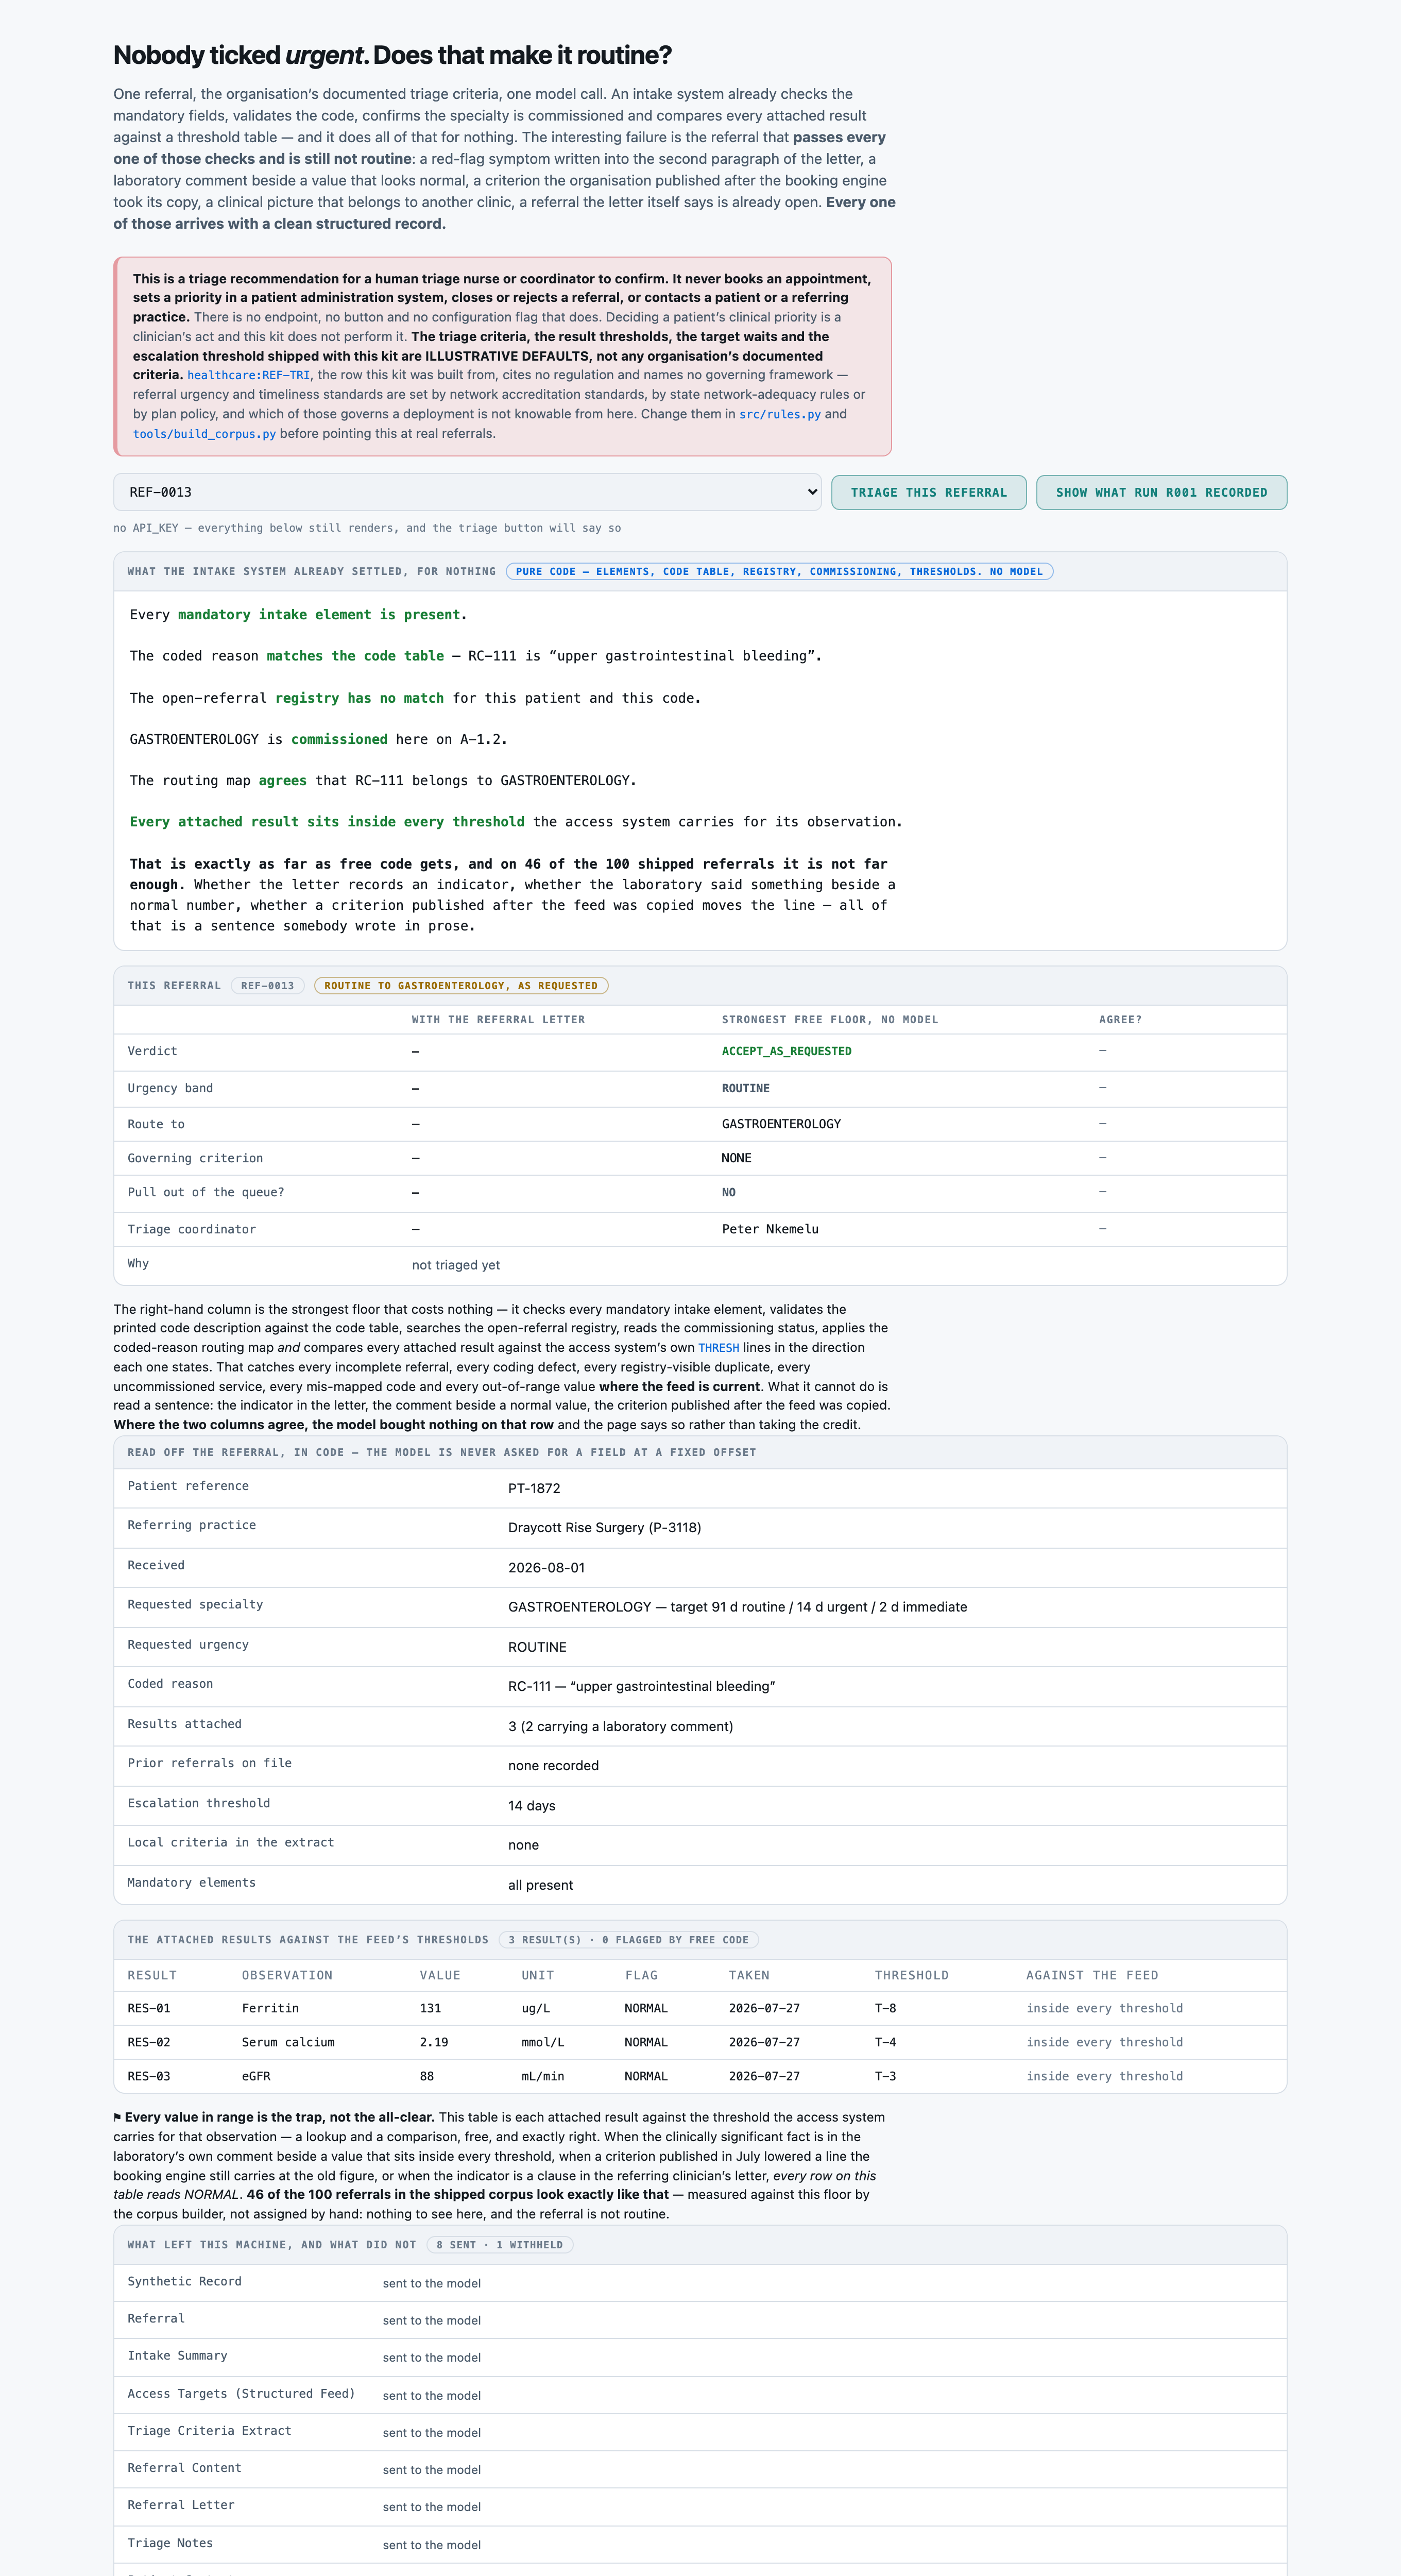Click the ACCEPT_AS_REQUESTED verdict value
The height and width of the screenshot is (2576, 1401).
point(786,1051)
